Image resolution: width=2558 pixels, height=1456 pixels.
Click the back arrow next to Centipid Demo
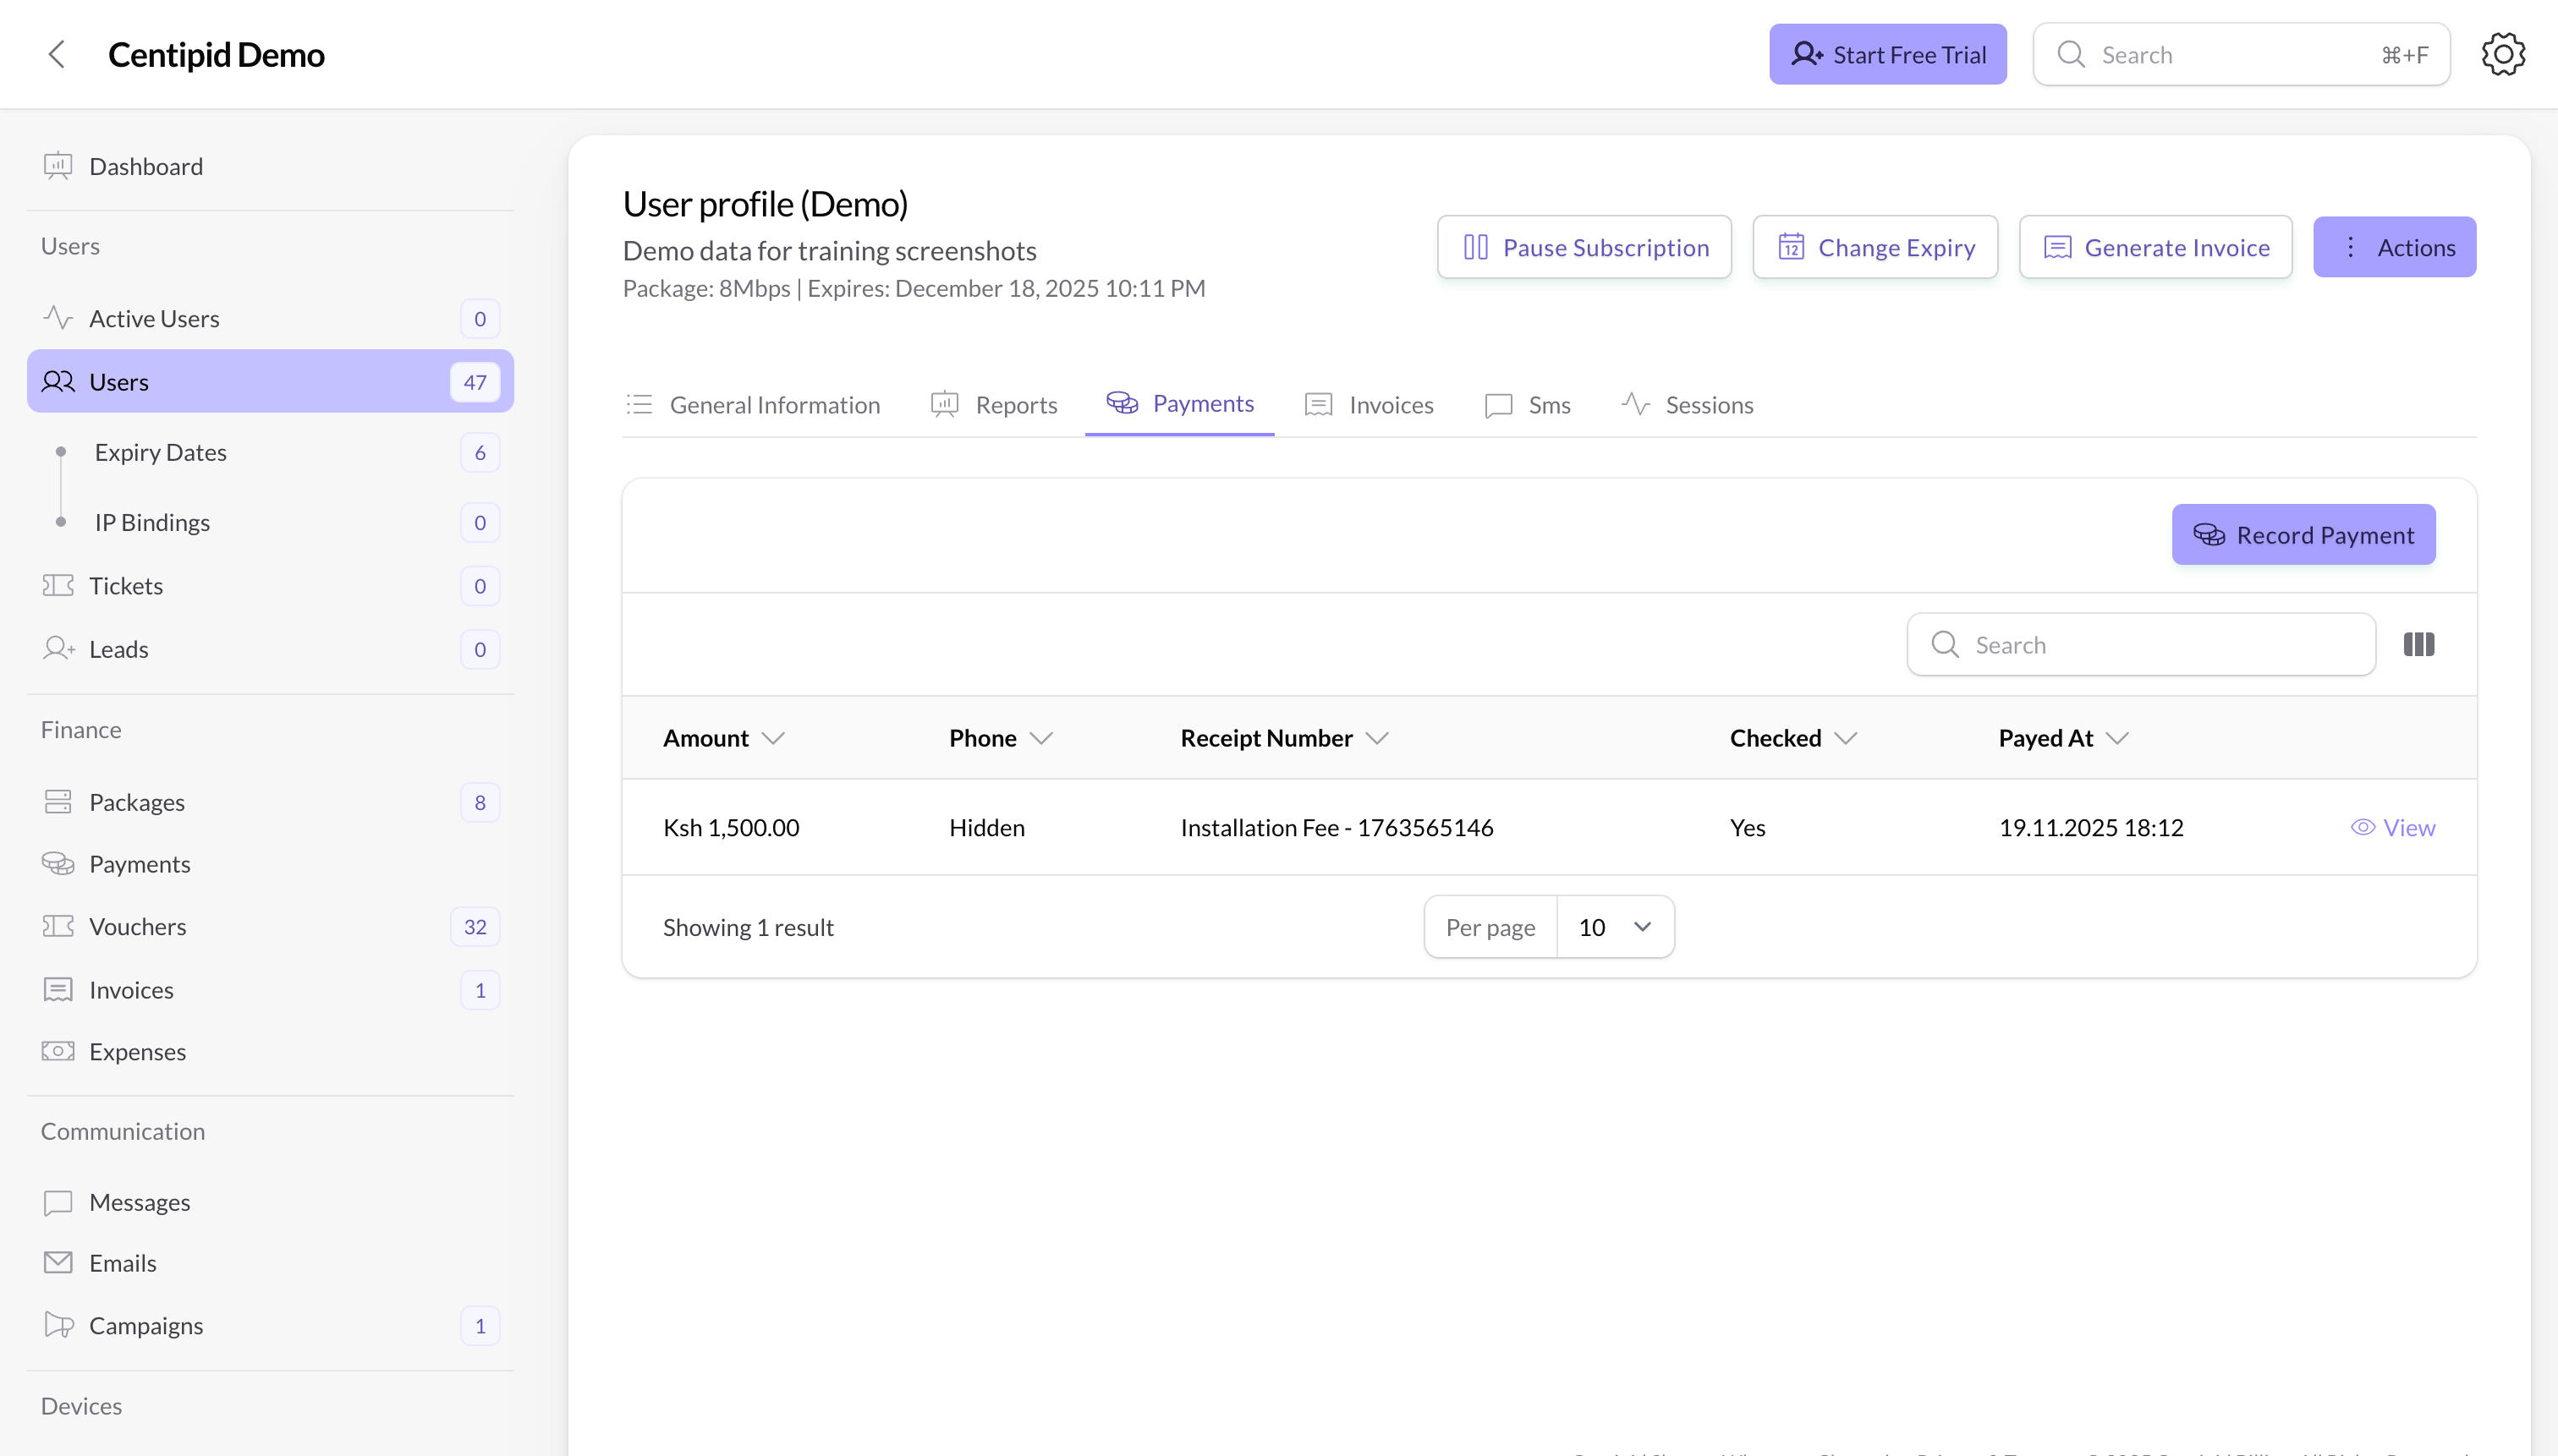click(x=57, y=54)
